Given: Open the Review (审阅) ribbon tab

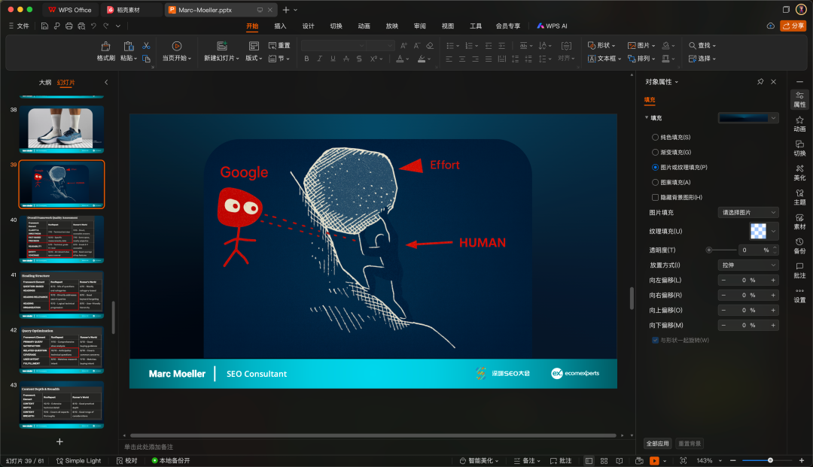Looking at the screenshot, I should click(419, 26).
